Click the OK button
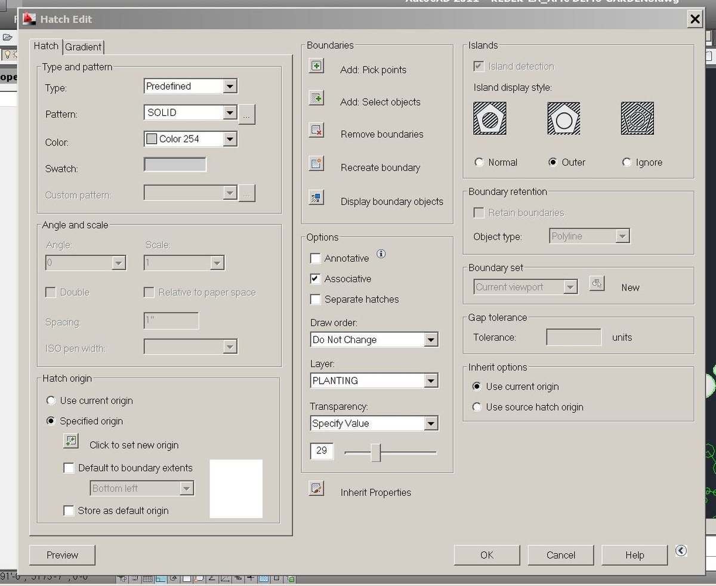Image resolution: width=716 pixels, height=586 pixels. click(487, 555)
